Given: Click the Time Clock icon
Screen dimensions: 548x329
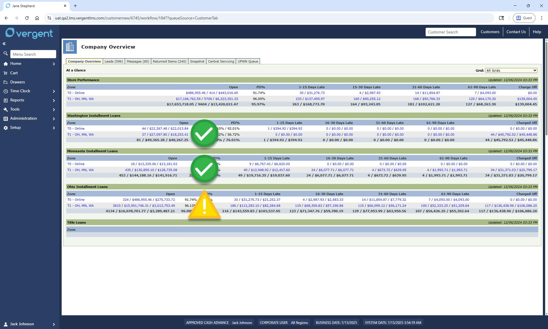Looking at the screenshot, I should click(6, 91).
